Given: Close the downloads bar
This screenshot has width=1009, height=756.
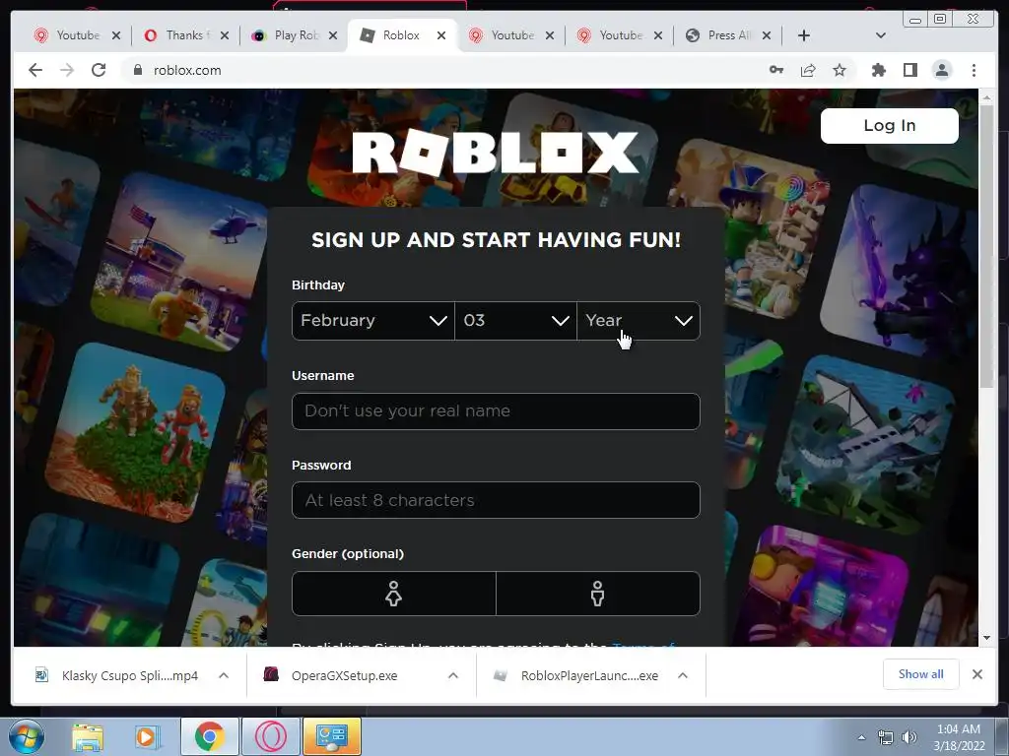Looking at the screenshot, I should 977,674.
